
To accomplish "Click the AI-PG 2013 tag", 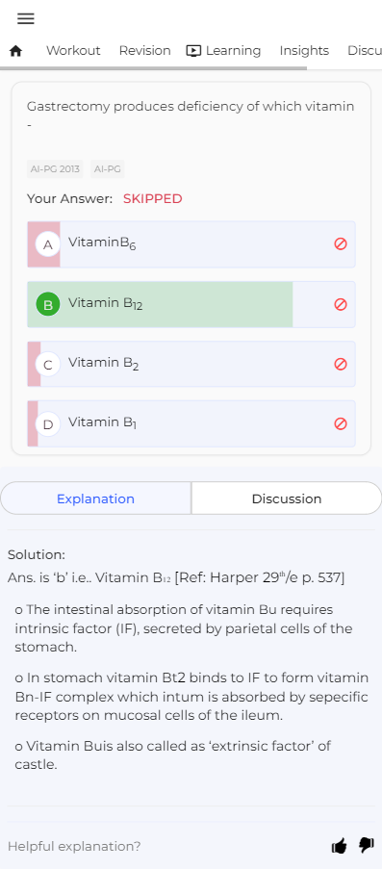I will [55, 169].
